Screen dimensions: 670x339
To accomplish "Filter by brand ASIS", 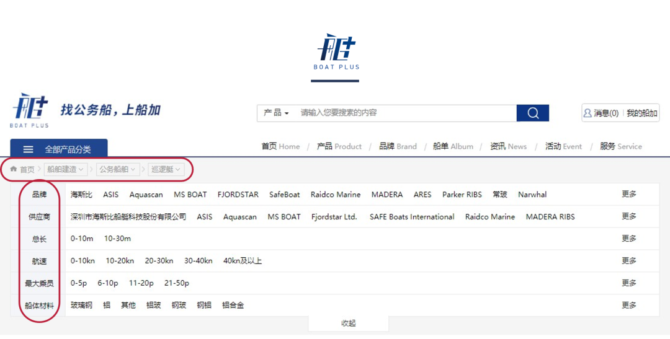I will click(110, 194).
